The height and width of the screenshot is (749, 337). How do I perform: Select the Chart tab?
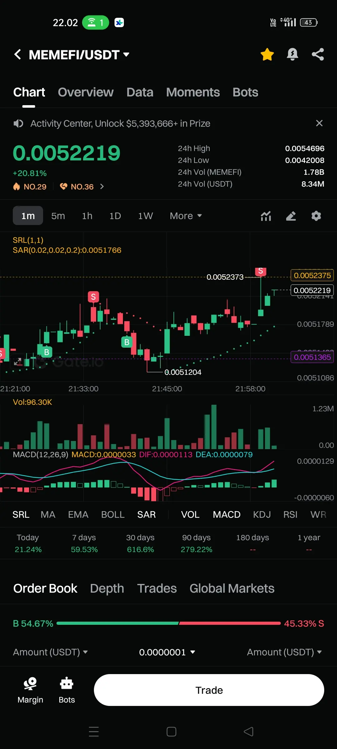click(29, 92)
